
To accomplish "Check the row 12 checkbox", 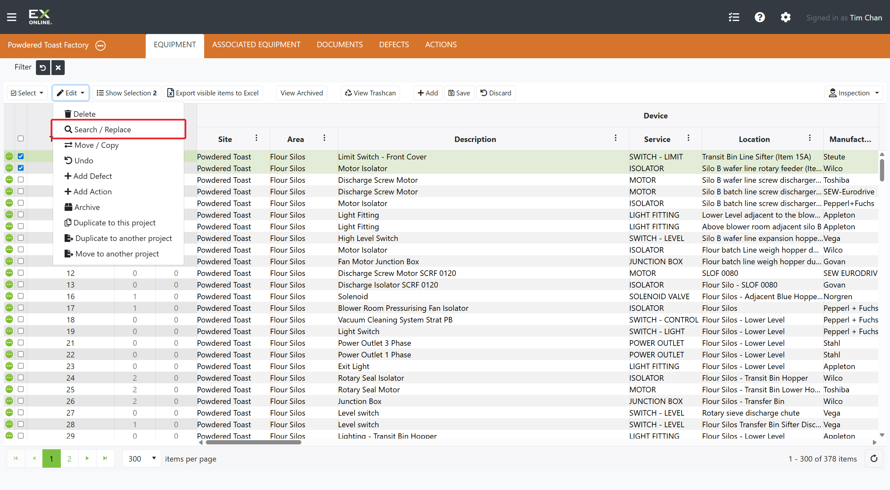I will [x=21, y=272].
